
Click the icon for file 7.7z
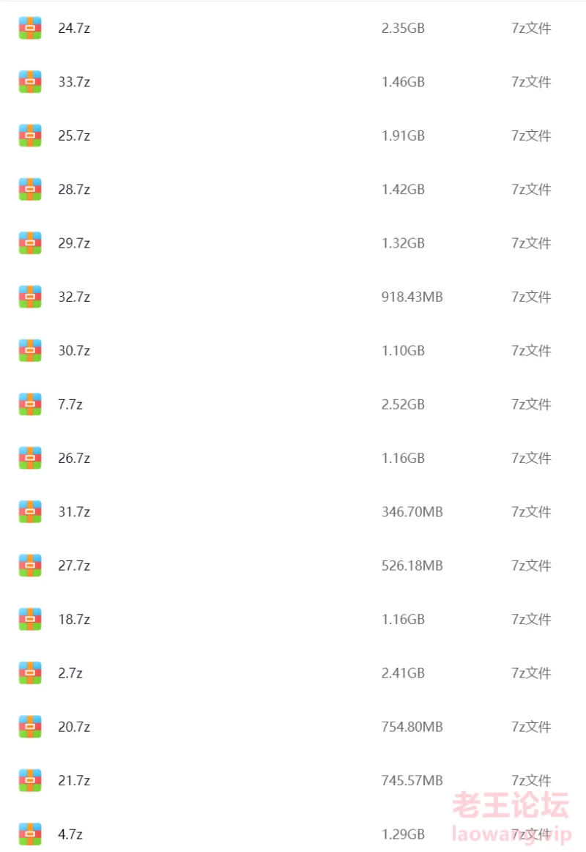click(30, 404)
